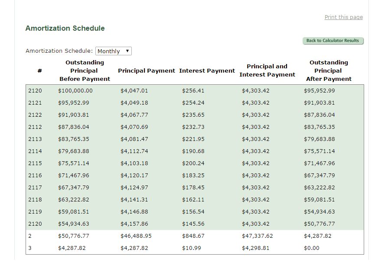
Task: Click the $256.41 interest payment cell
Action: [193, 91]
